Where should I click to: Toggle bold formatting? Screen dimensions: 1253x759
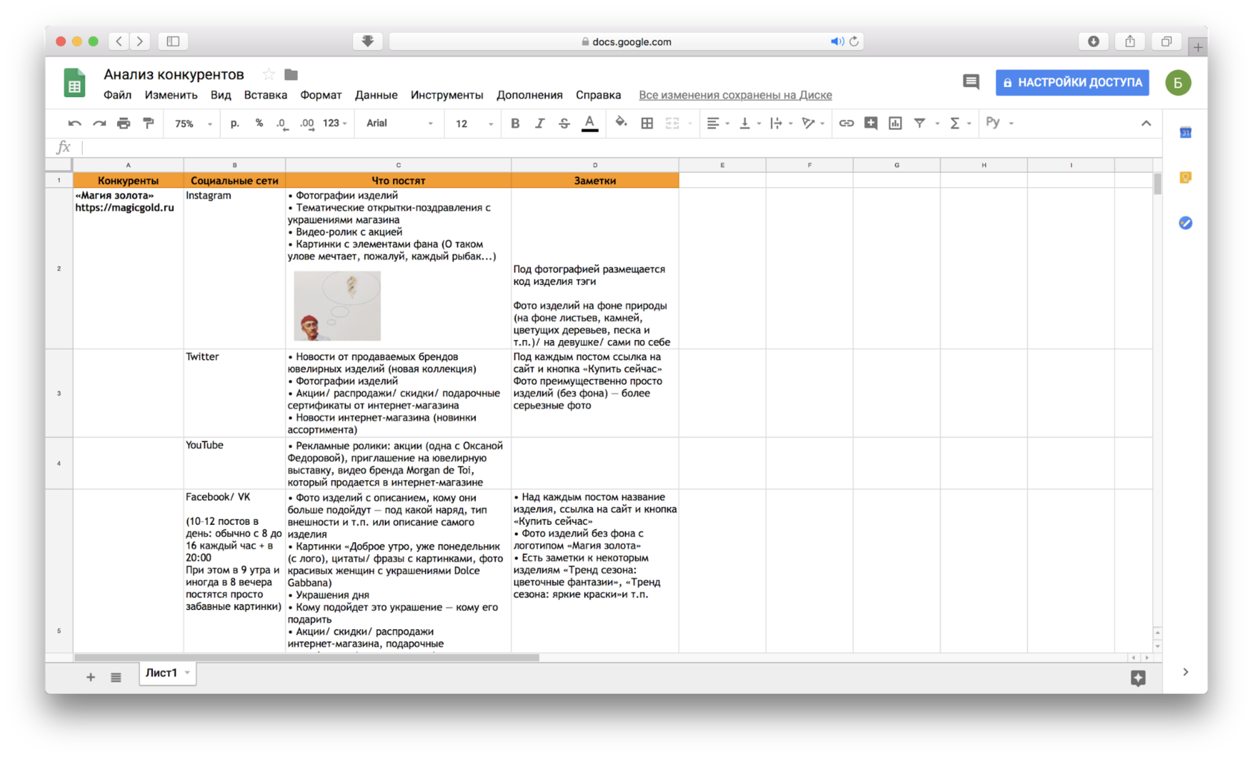pos(515,124)
